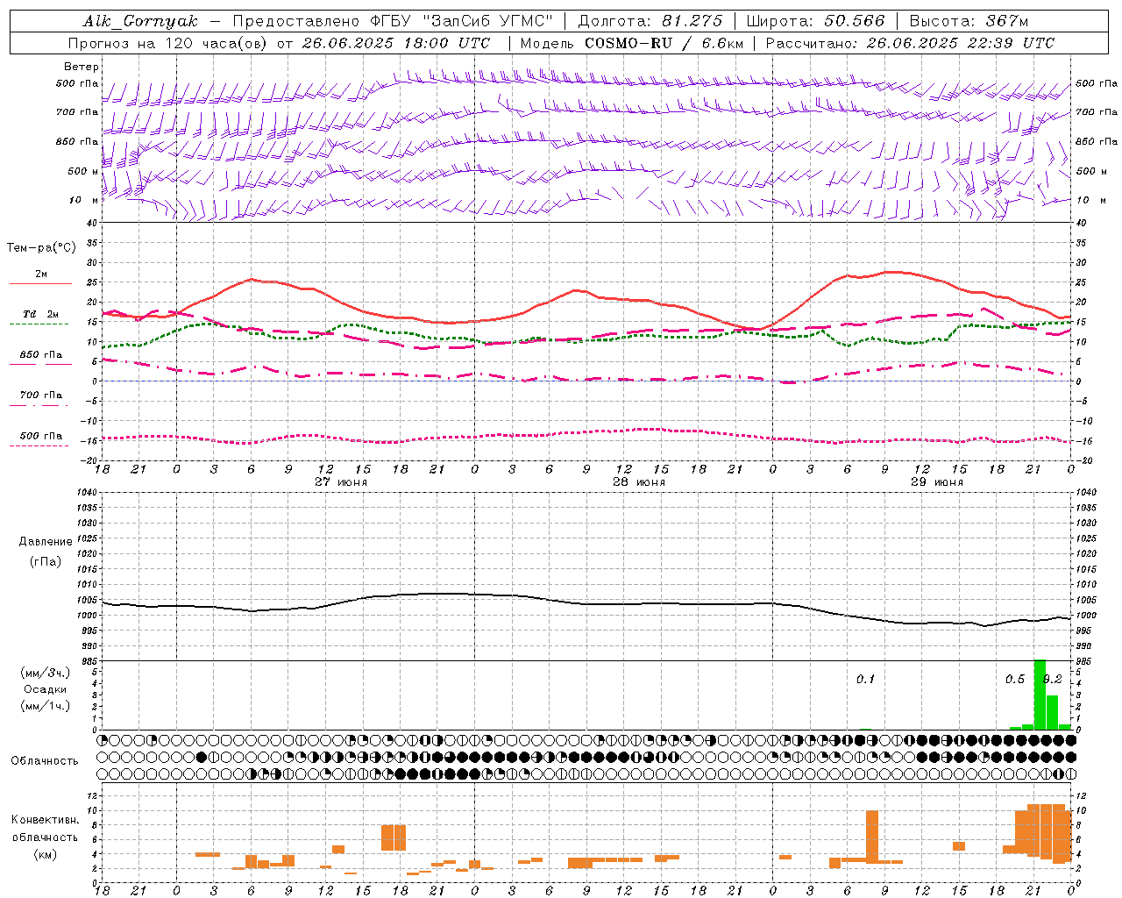The width and height of the screenshot is (1122, 898).
Task: Select the 850 гПа temperature legend entry
Action: pyautogui.click(x=40, y=355)
